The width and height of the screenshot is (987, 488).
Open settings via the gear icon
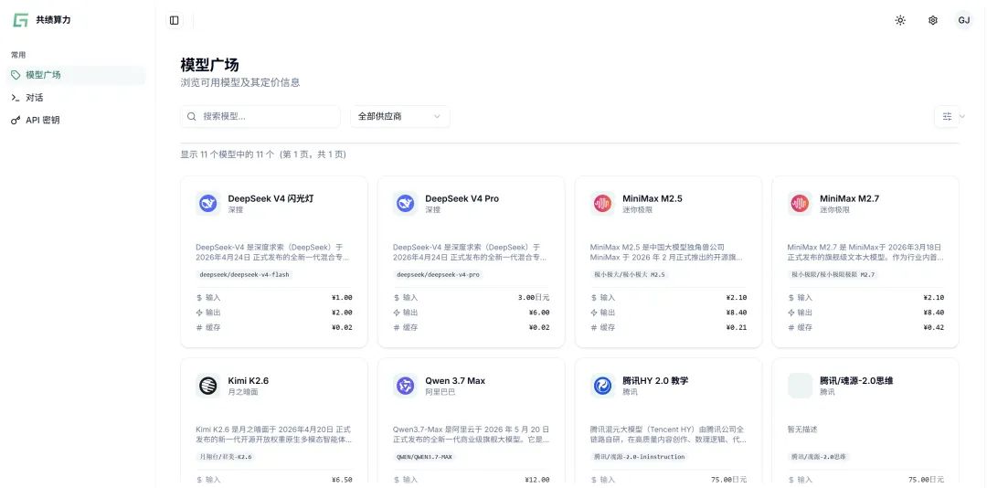click(933, 20)
